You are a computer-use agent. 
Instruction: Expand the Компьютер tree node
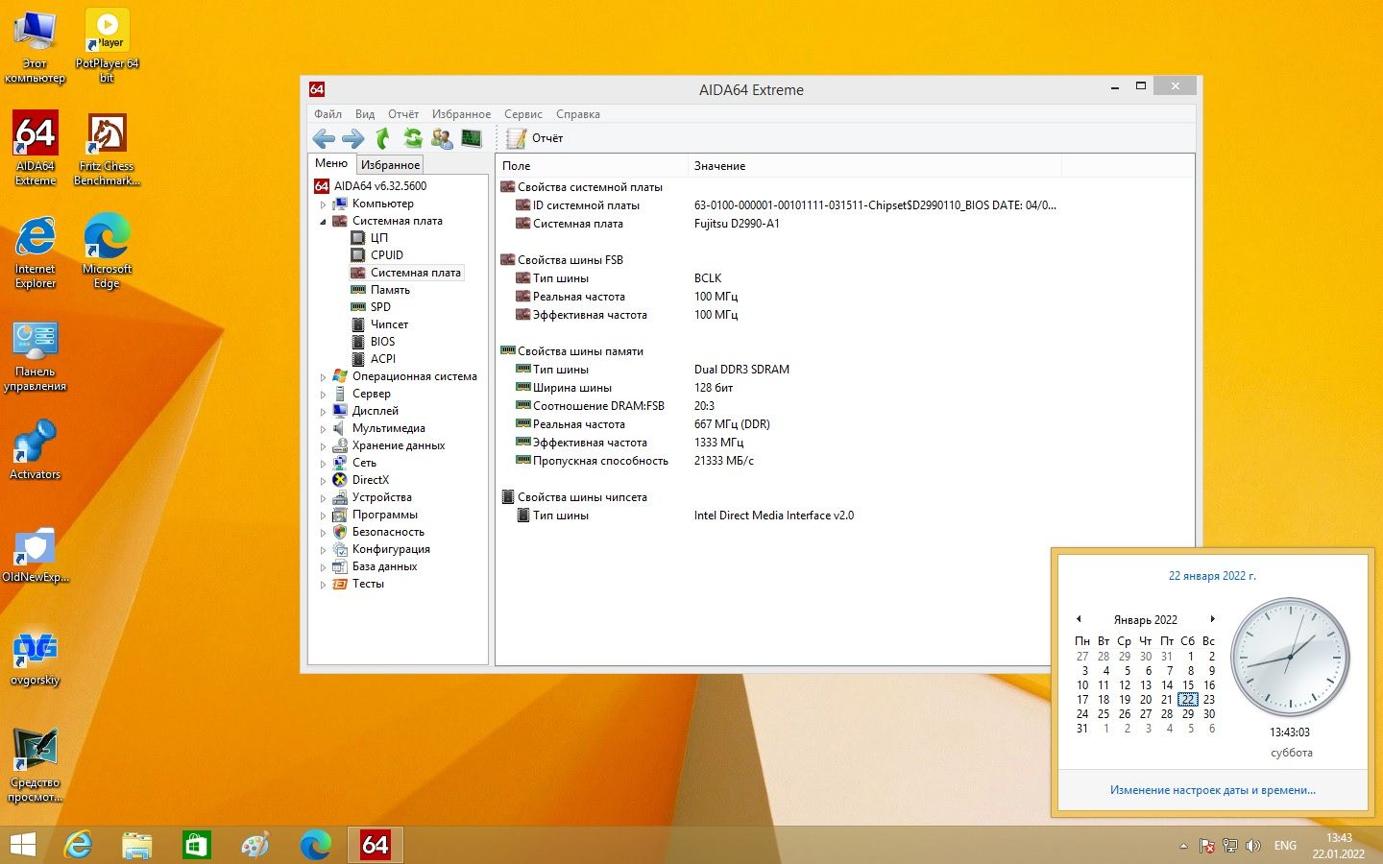click(323, 204)
